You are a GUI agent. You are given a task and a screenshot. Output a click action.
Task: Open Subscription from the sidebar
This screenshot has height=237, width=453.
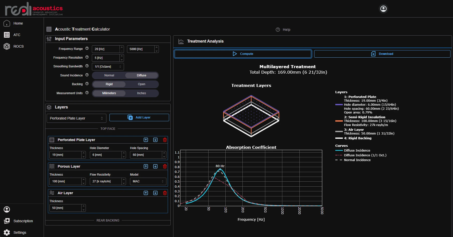click(x=23, y=221)
